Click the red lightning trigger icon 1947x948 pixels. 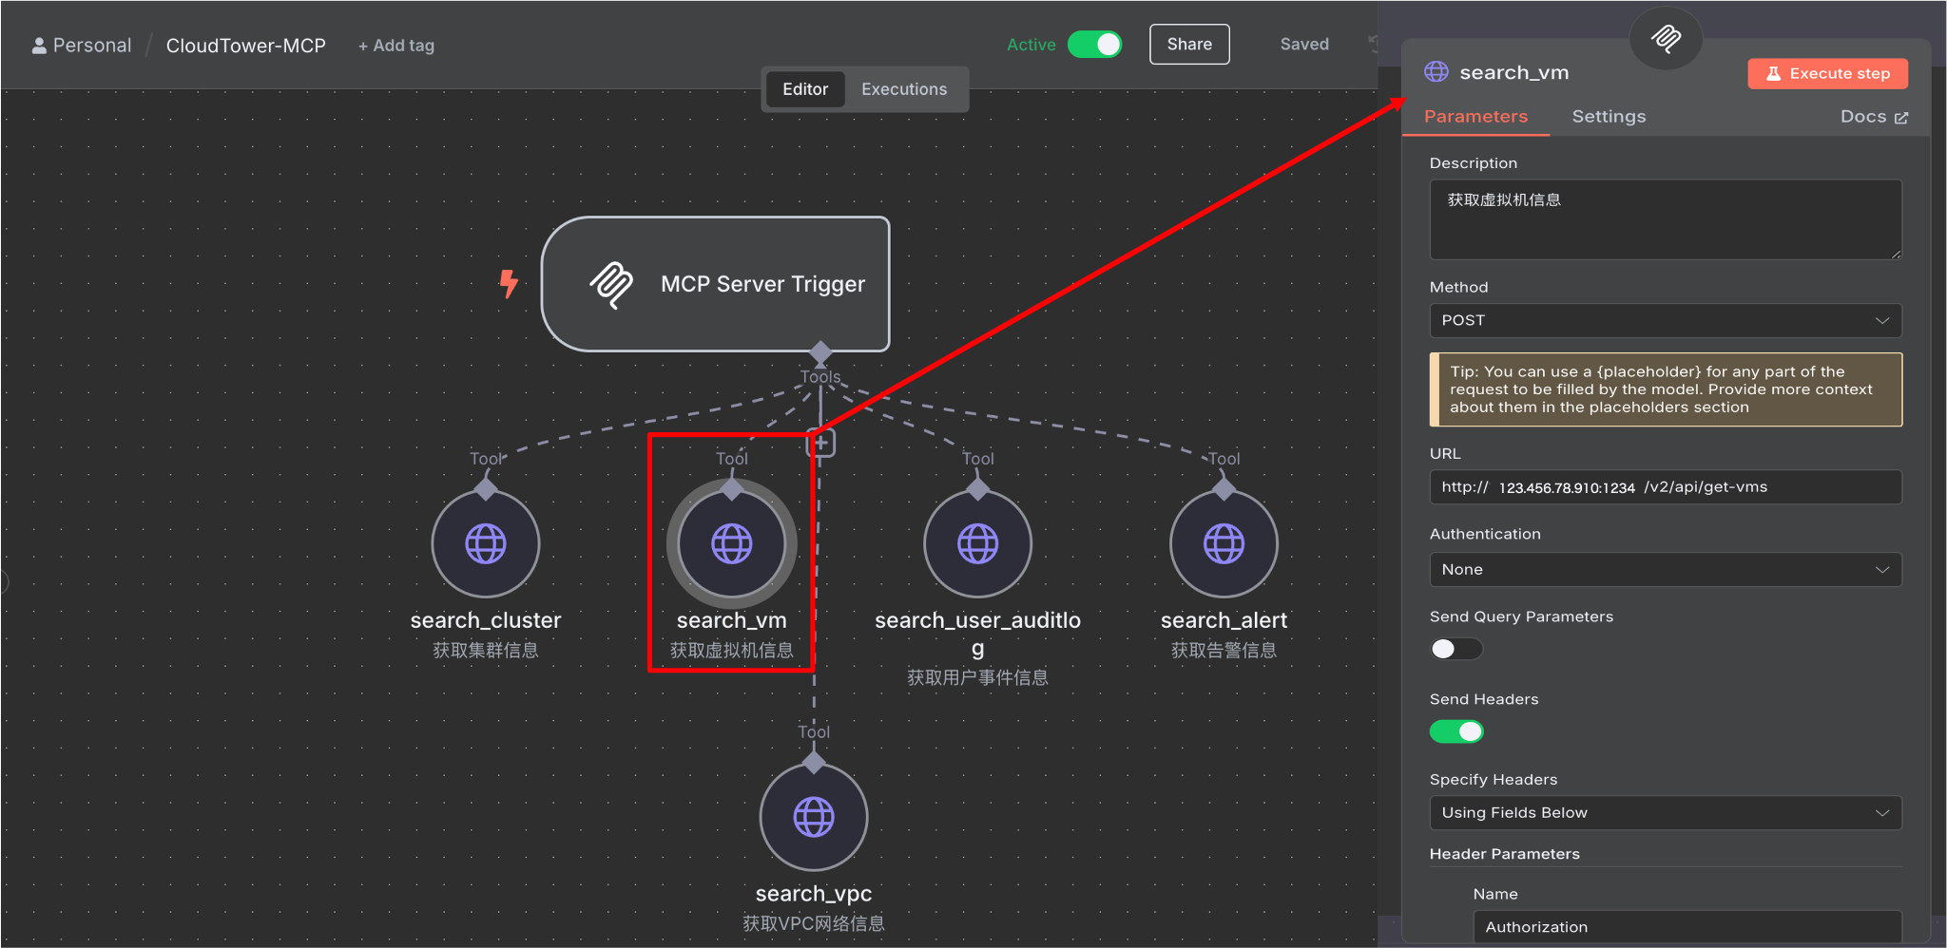coord(509,283)
